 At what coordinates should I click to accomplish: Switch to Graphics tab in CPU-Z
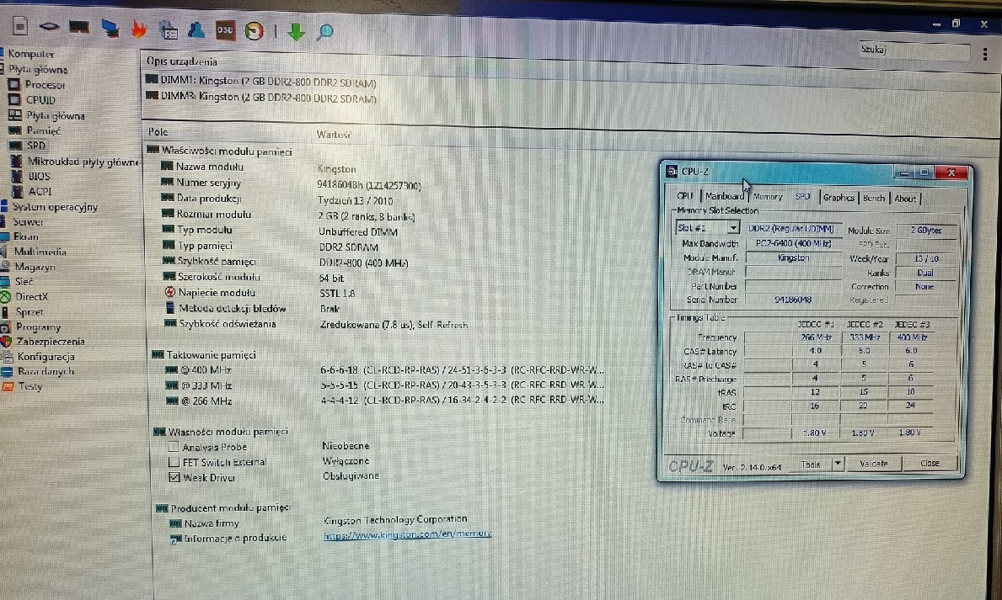pyautogui.click(x=839, y=198)
